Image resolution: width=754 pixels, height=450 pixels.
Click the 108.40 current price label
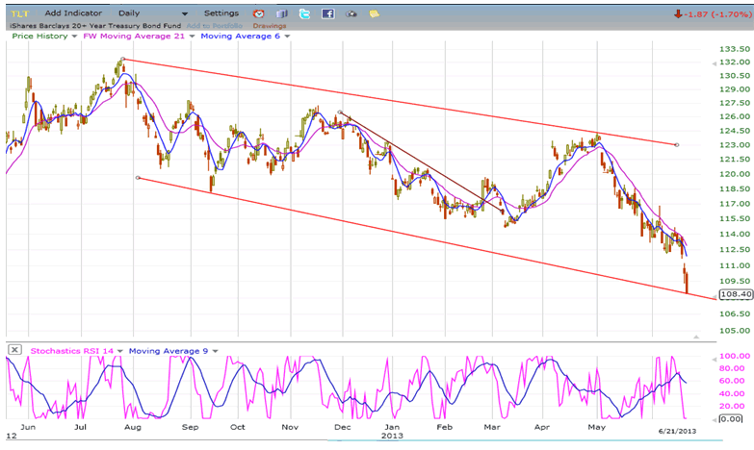click(734, 294)
